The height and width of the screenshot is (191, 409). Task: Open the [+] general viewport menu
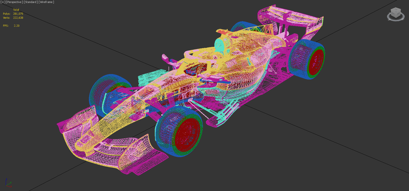tap(3, 2)
